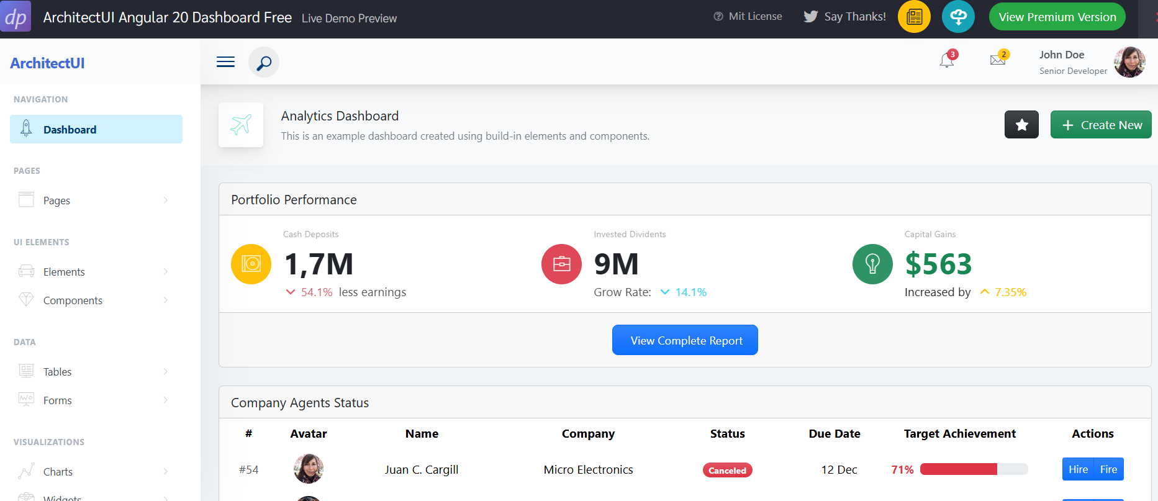Click the teal cloud icon button

(x=958, y=17)
